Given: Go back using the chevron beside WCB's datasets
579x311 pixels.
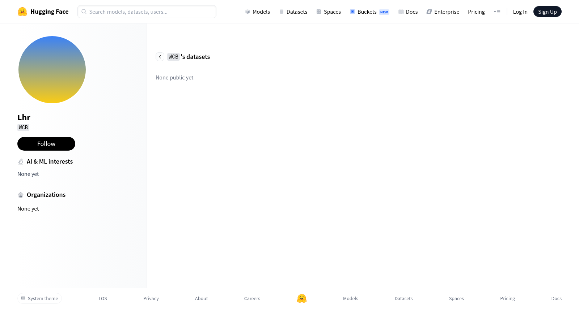Looking at the screenshot, I should point(160,57).
